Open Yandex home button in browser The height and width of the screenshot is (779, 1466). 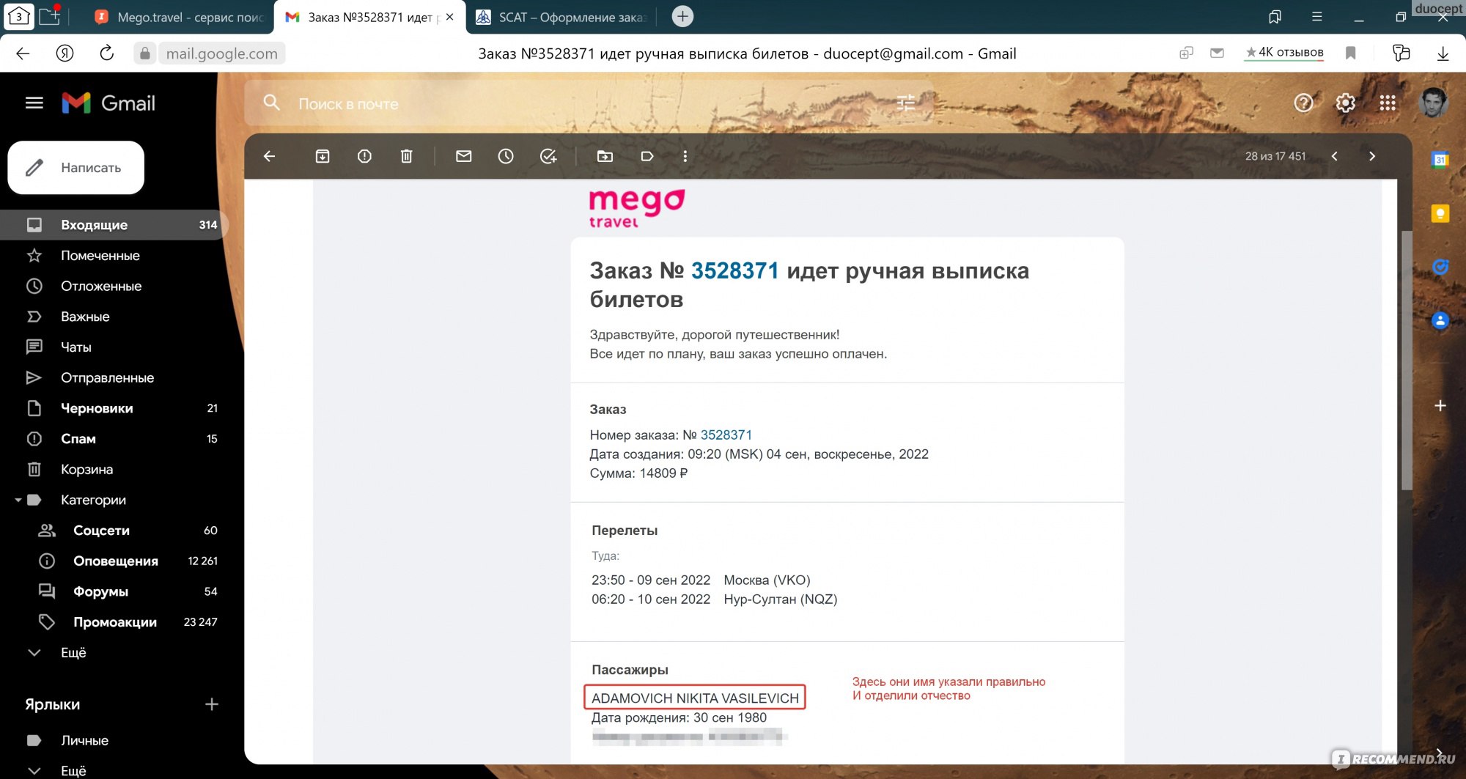(x=65, y=53)
